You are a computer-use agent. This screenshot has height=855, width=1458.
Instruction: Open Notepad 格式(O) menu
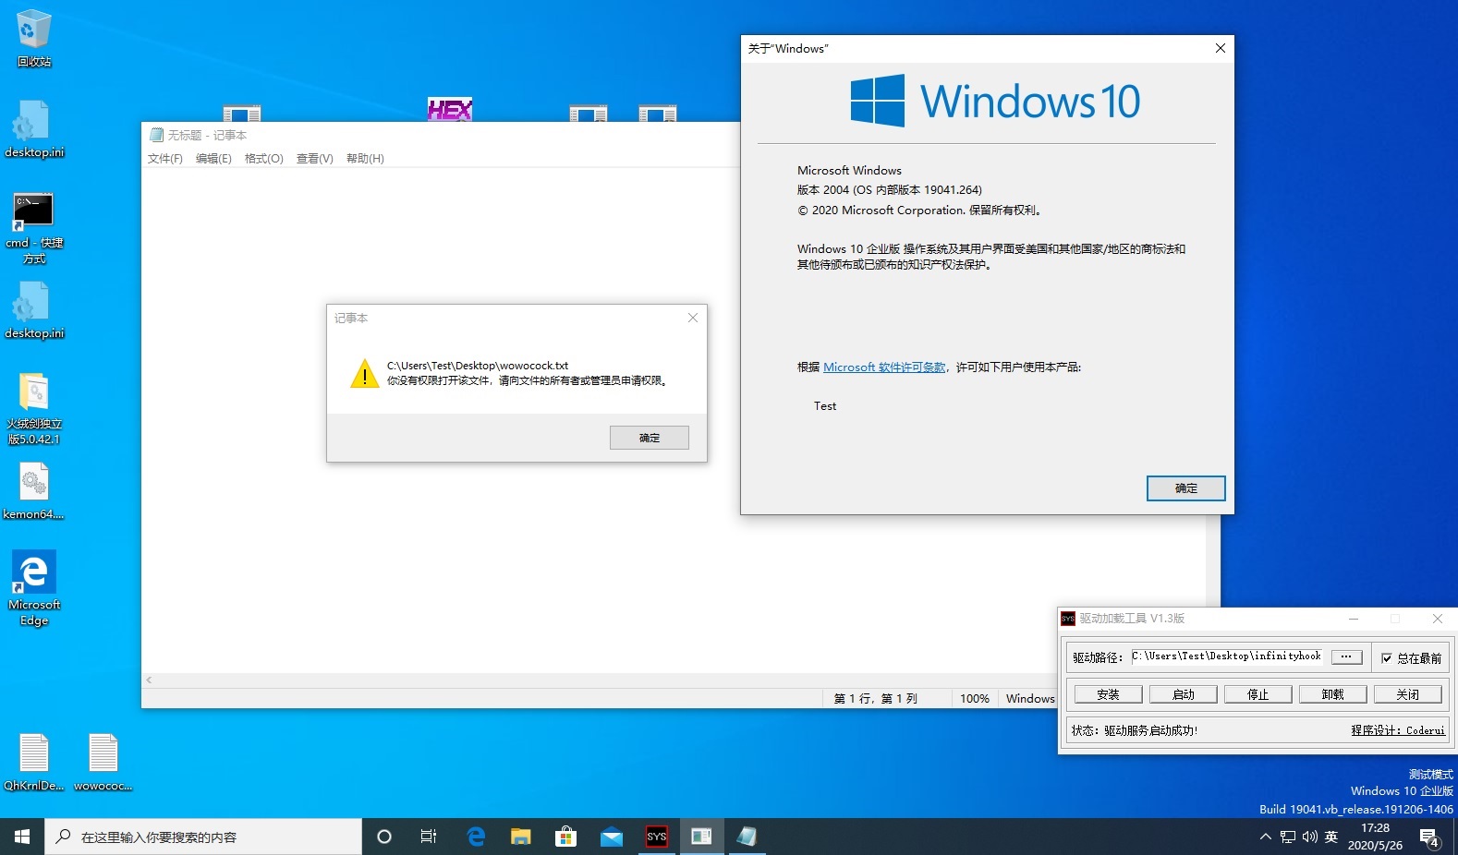click(264, 159)
